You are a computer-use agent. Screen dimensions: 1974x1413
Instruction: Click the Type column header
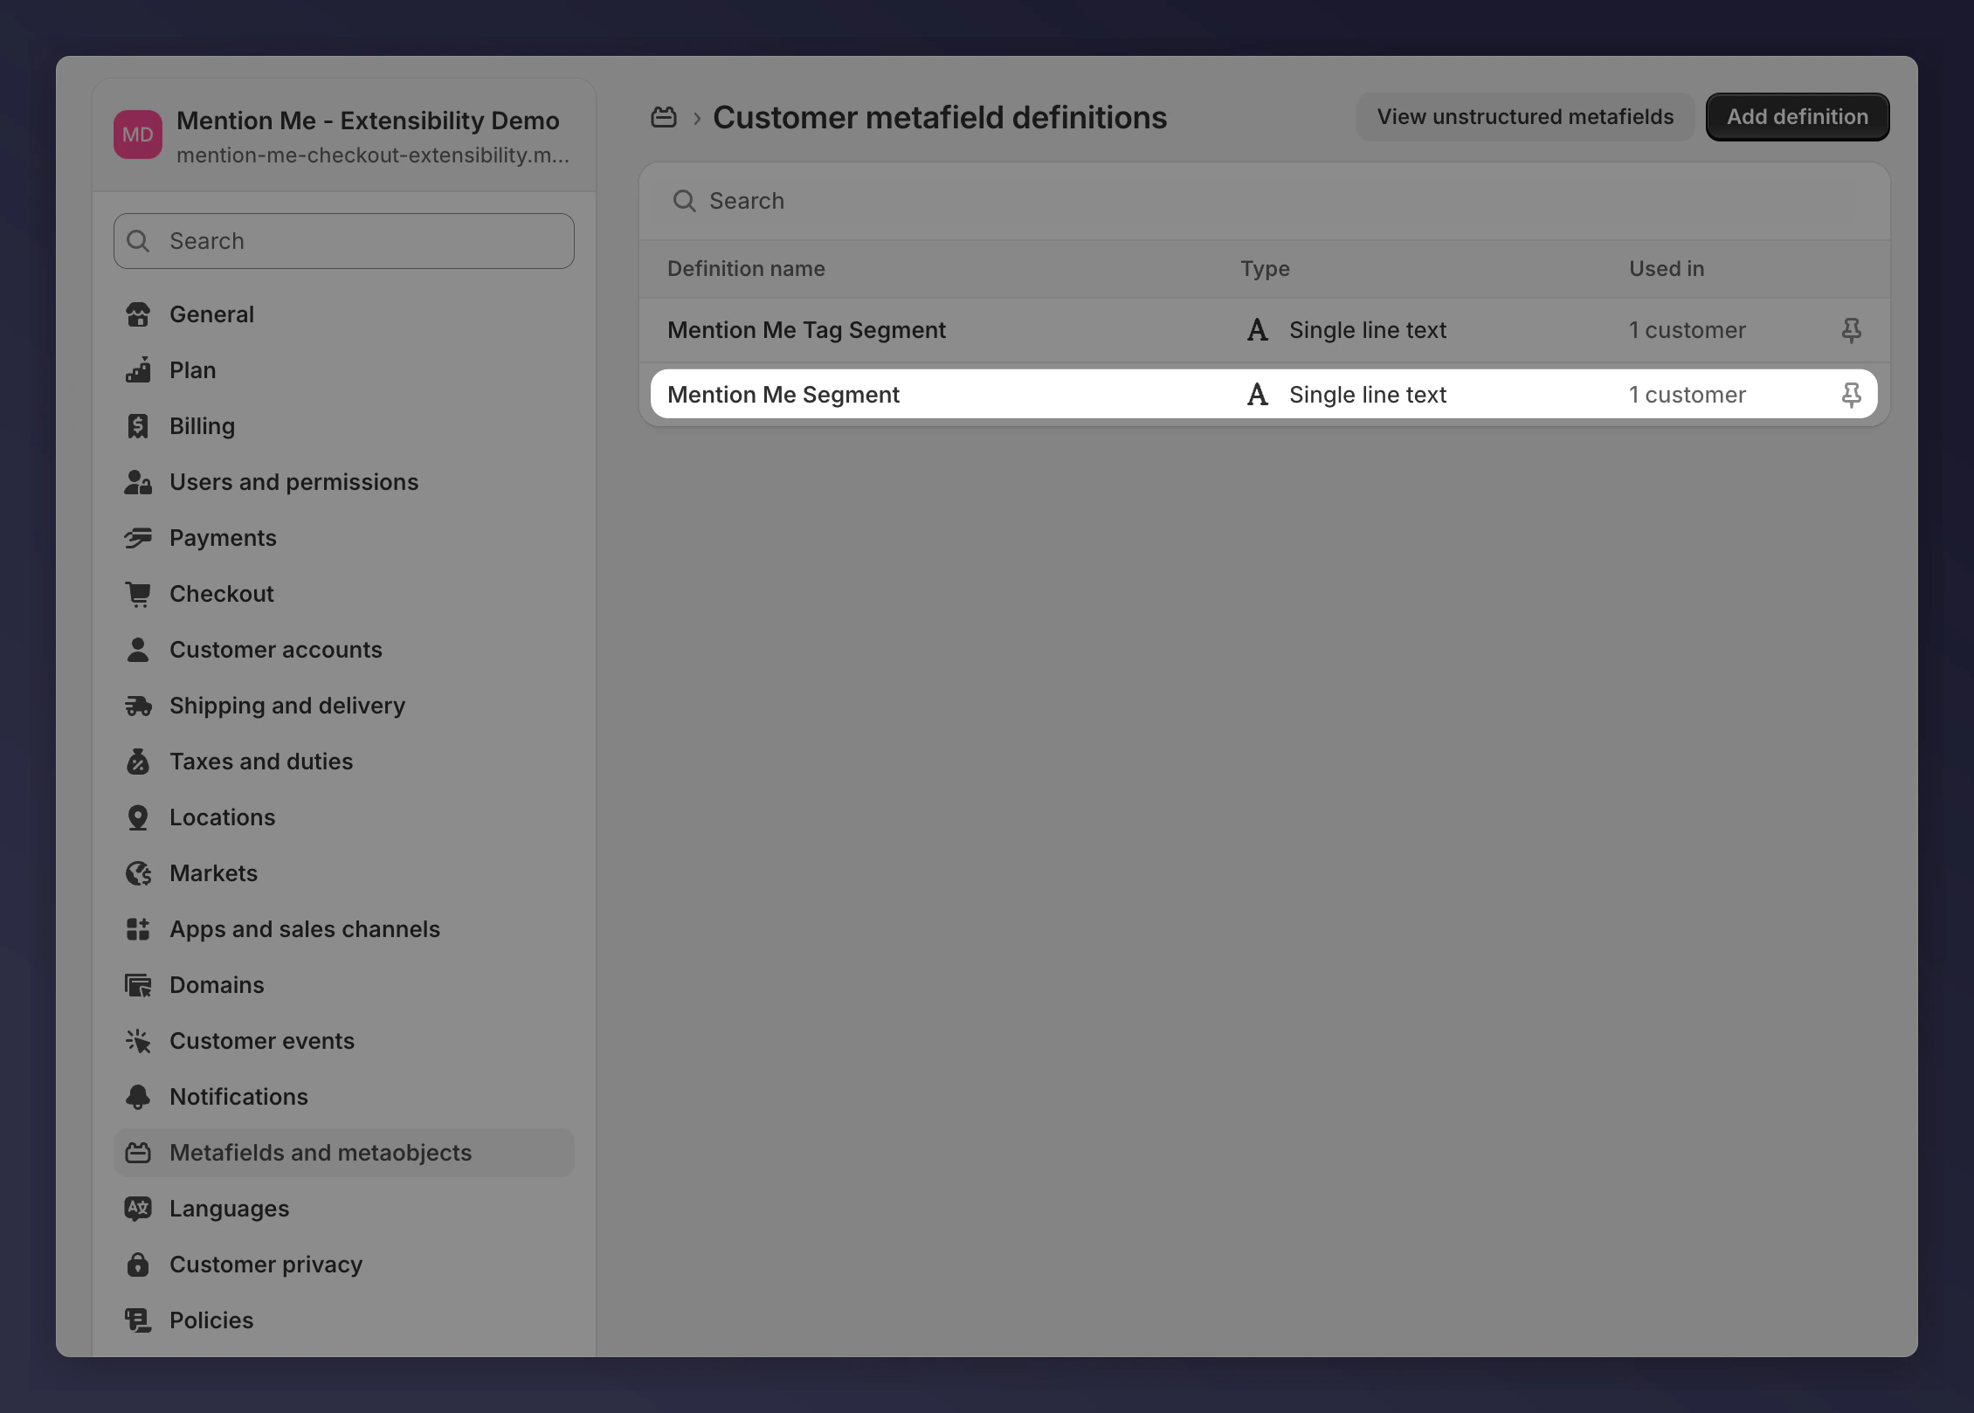tap(1265, 269)
